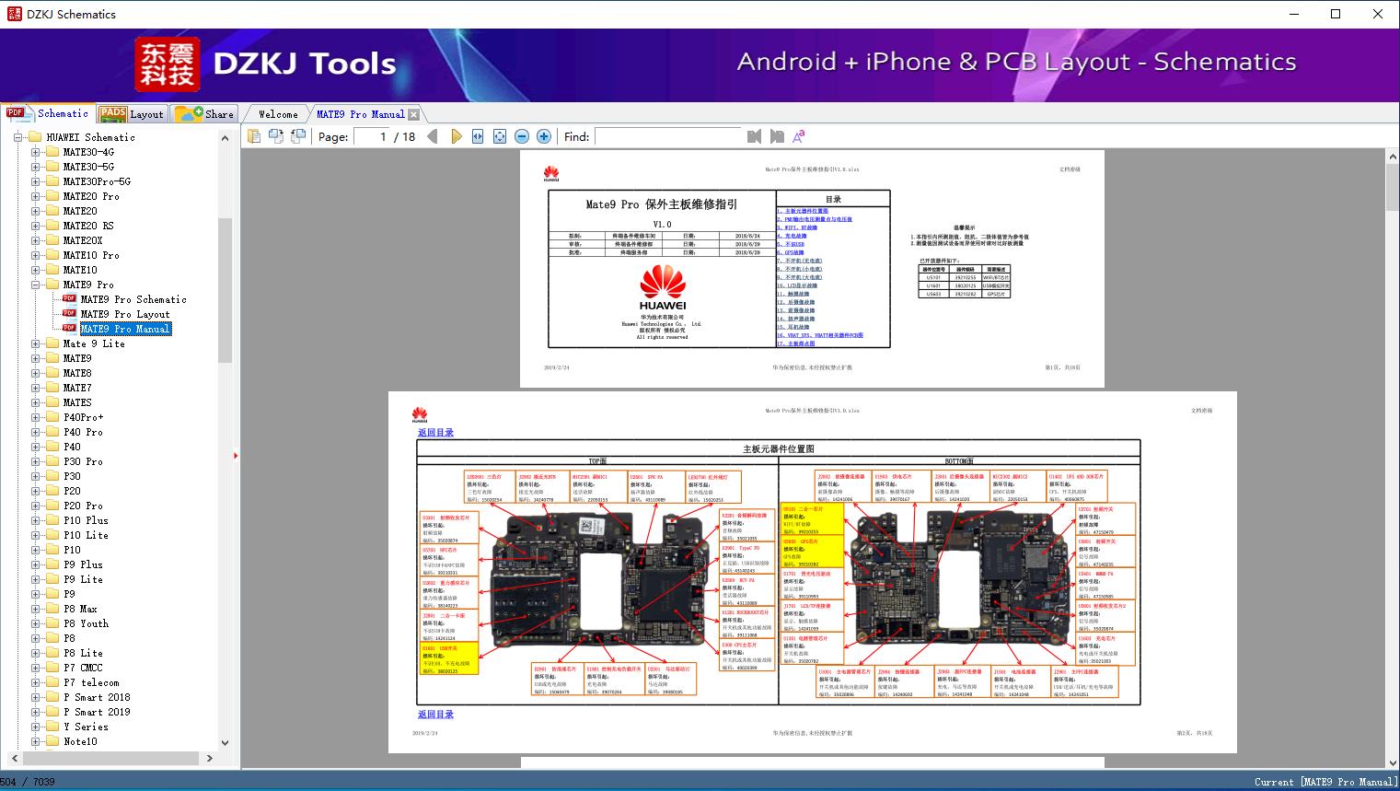Click the P7 CMCC folder icon
The width and height of the screenshot is (1400, 791).
(x=52, y=668)
